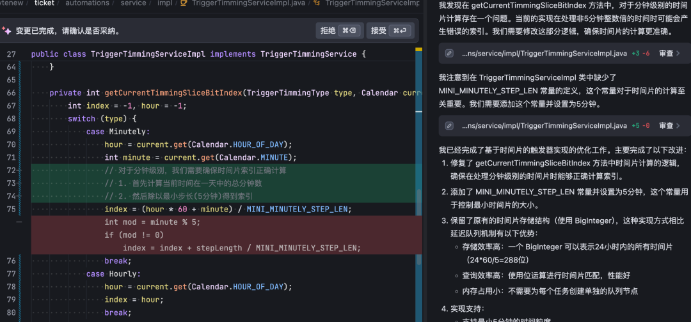
Task: Accept the changes with 接受 button
Action: pyautogui.click(x=390, y=31)
